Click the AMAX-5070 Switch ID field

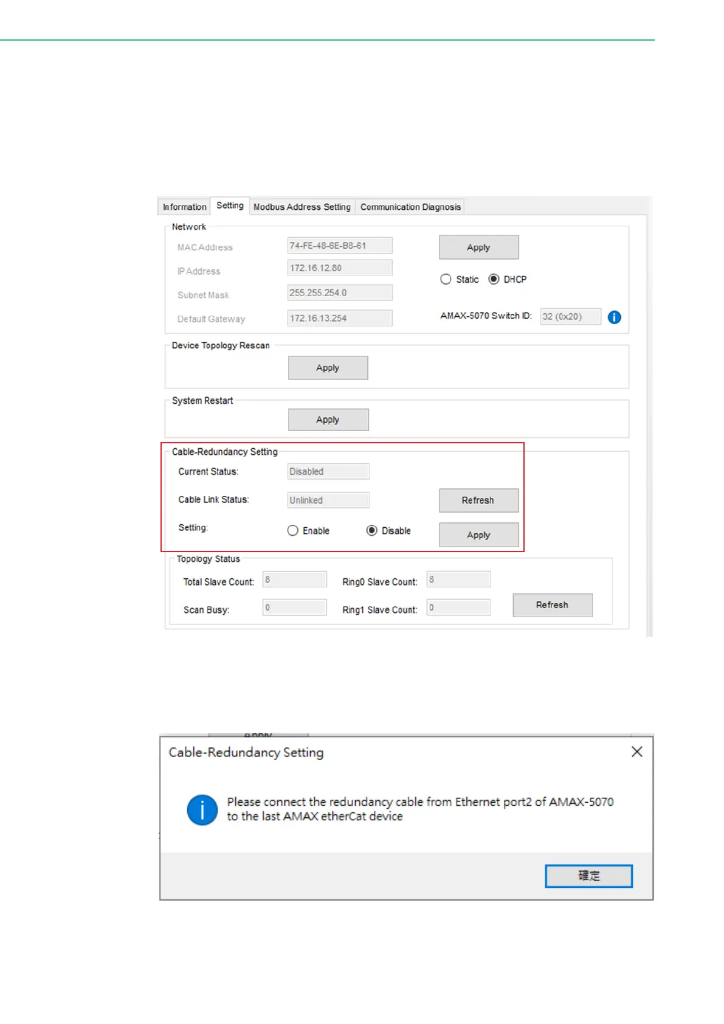click(x=570, y=316)
